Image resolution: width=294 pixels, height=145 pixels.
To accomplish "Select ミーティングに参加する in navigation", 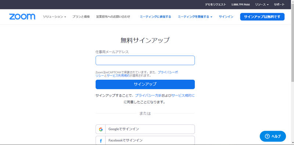I will 155,17.
